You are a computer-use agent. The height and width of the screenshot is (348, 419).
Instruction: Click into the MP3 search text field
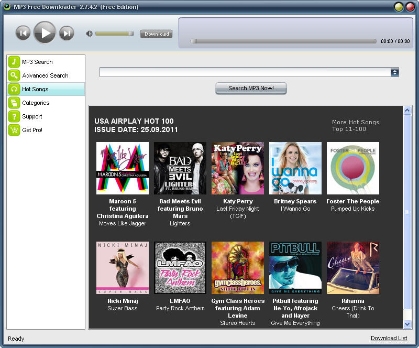[x=245, y=72]
